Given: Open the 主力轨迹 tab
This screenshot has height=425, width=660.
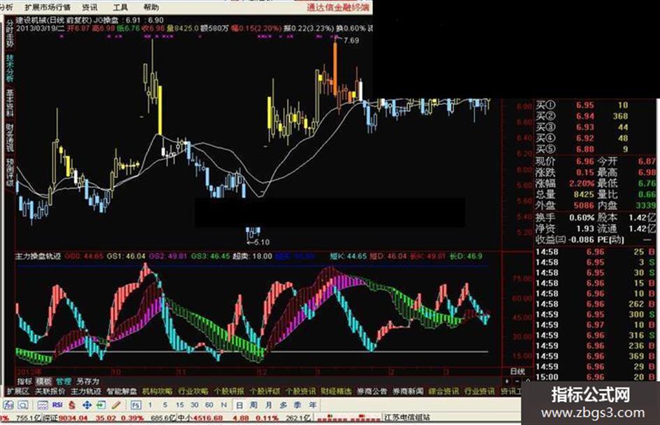Looking at the screenshot, I should pos(86,392).
